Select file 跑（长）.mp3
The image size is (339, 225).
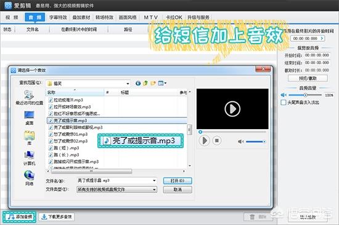click(64, 155)
